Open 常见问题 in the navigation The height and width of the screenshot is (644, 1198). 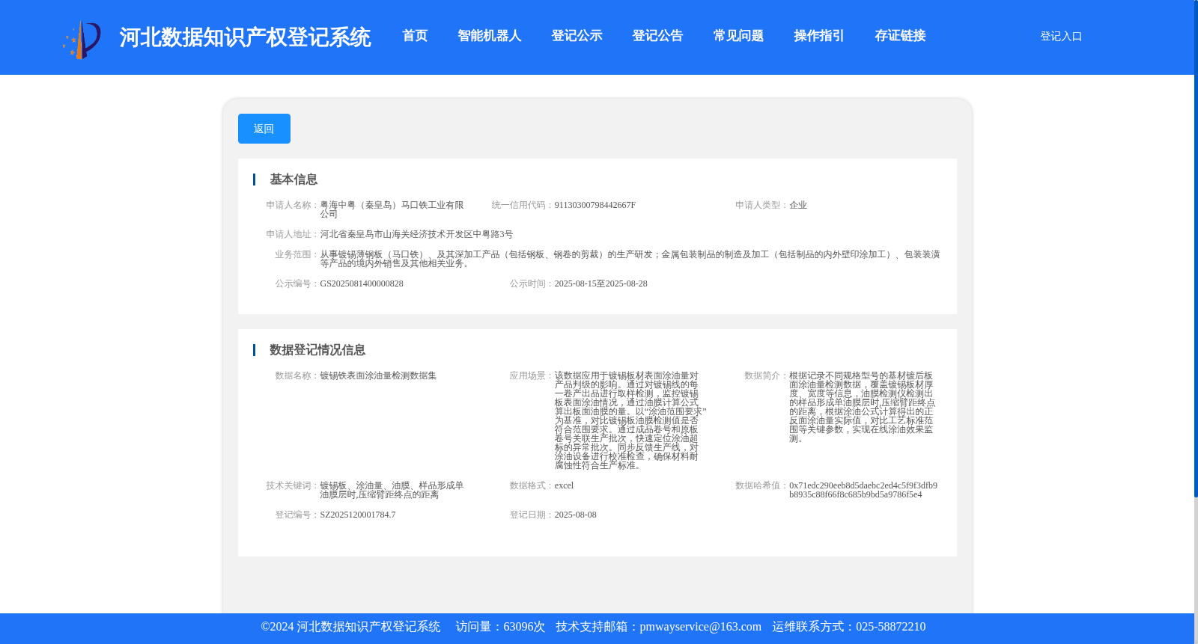coord(738,36)
